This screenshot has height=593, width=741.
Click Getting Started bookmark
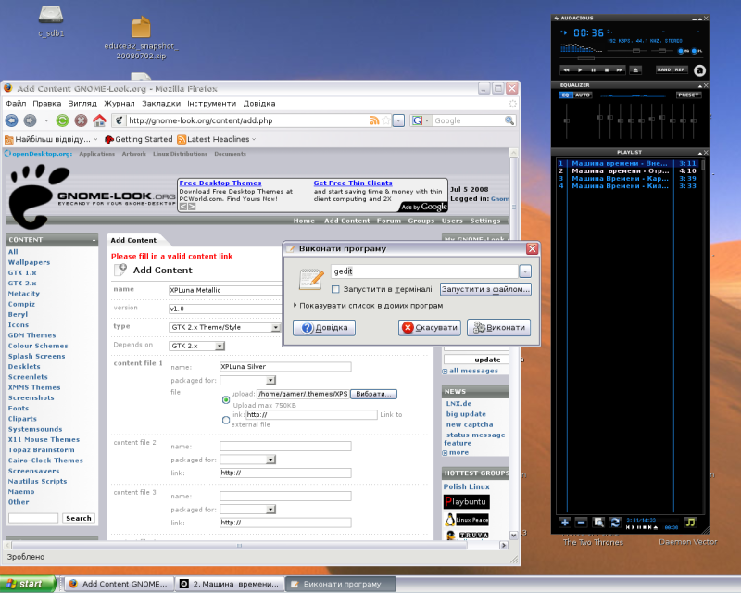tap(138, 139)
